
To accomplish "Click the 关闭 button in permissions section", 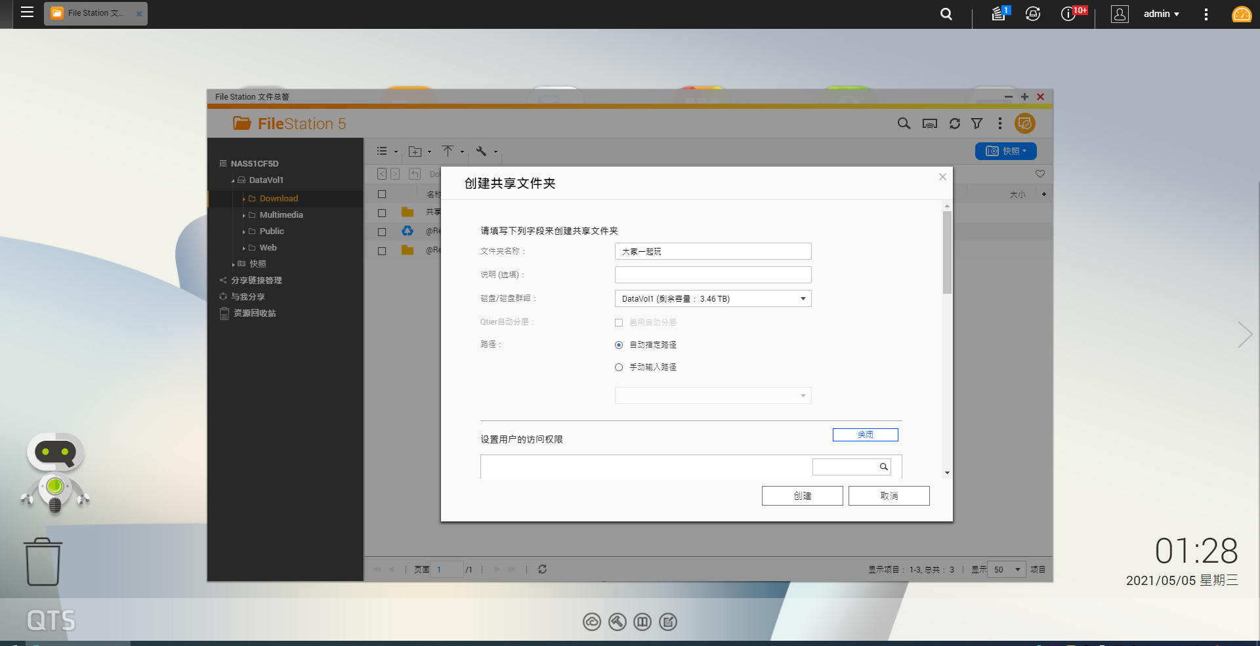I will tap(865, 434).
